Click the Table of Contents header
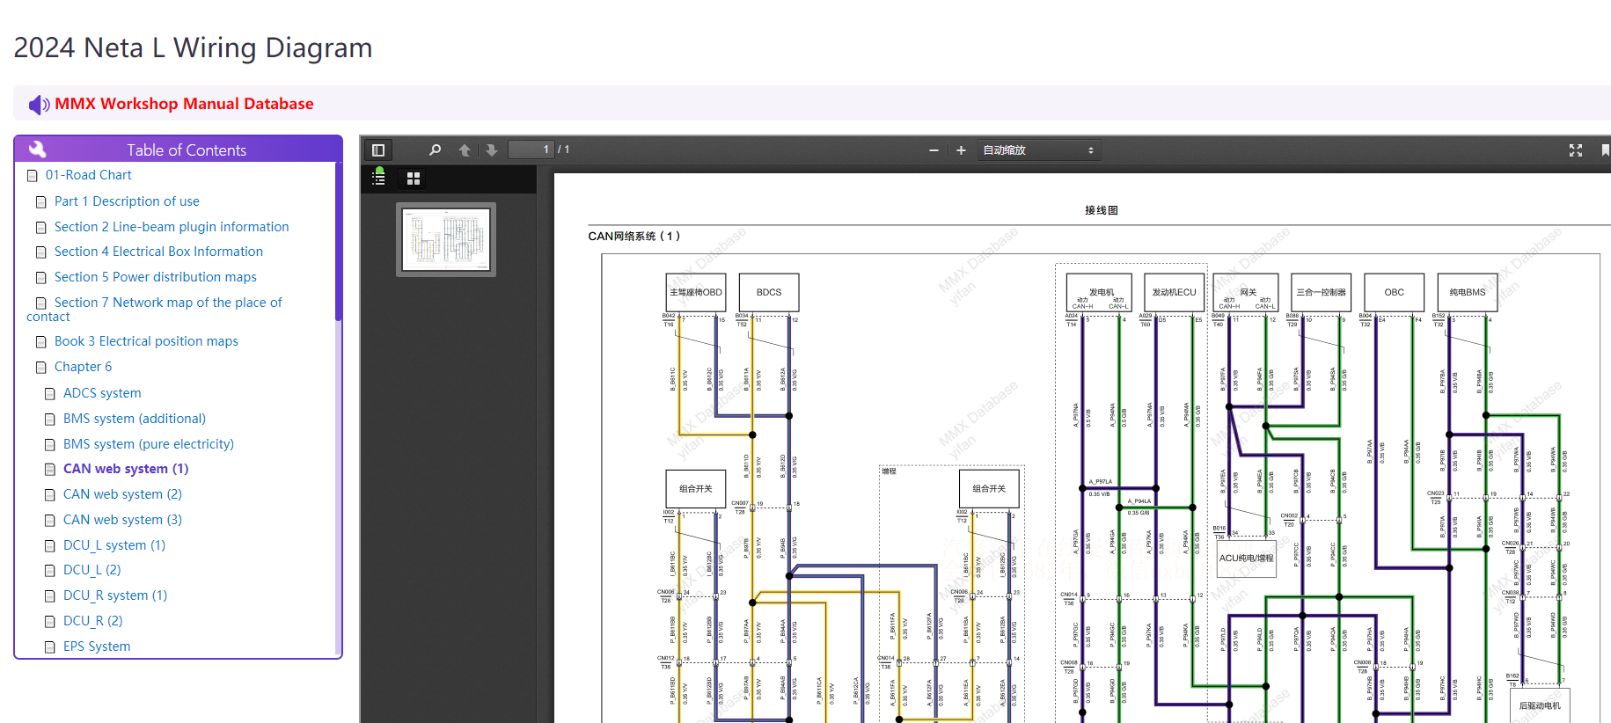The height and width of the screenshot is (723, 1611). coord(179,150)
